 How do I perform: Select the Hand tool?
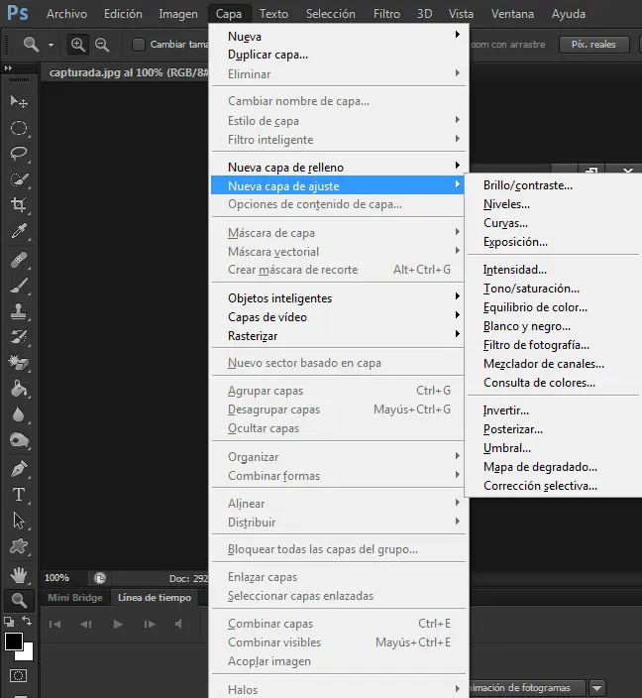pos(19,575)
